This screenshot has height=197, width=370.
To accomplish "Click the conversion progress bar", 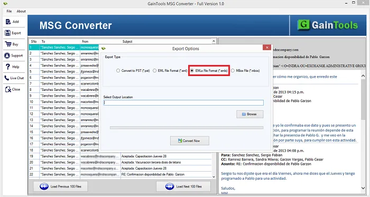I will [x=187, y=128].
